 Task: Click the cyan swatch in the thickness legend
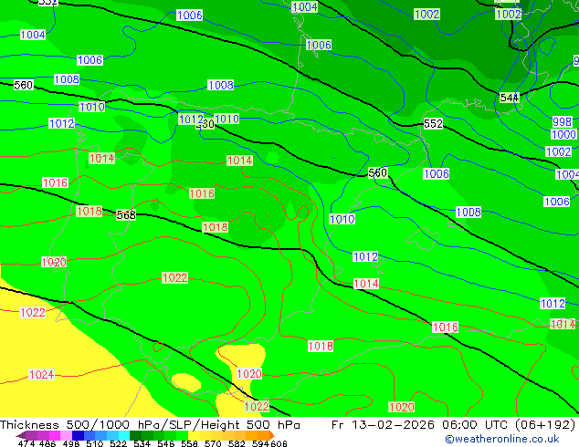click(x=124, y=435)
